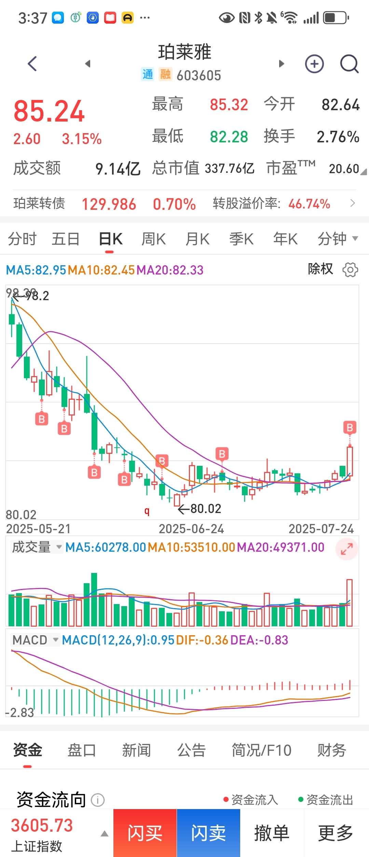Open the 公告 section tab
Image resolution: width=369 pixels, height=857 pixels.
pyautogui.click(x=191, y=750)
